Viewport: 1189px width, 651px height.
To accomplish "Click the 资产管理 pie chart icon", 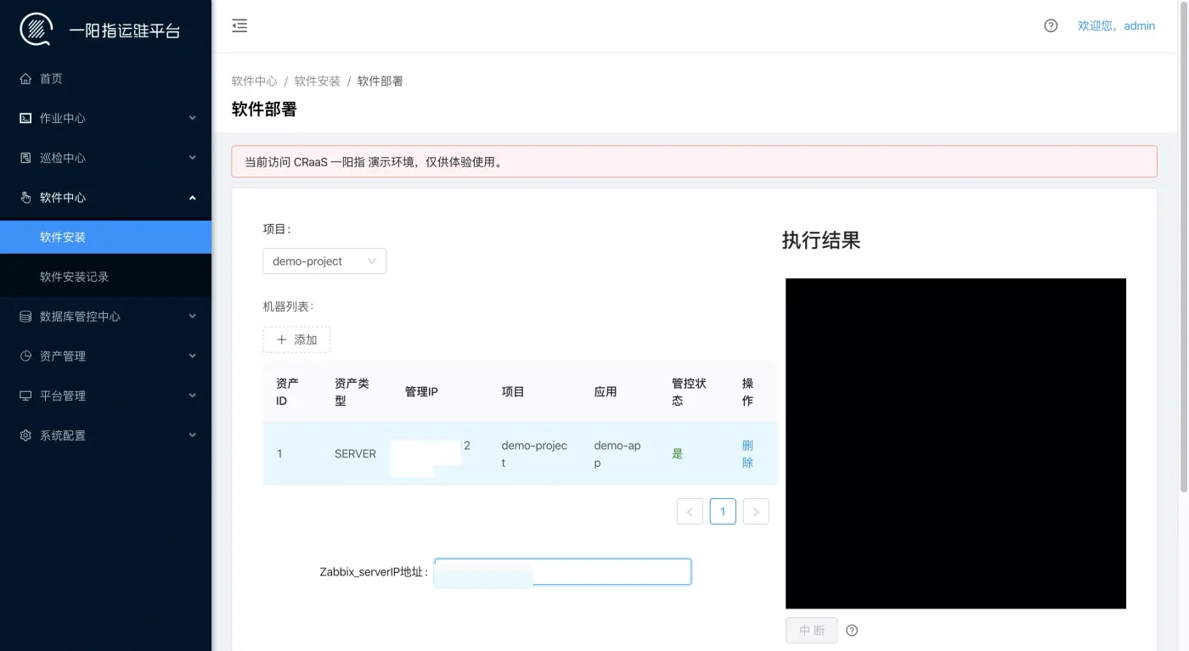I will pyautogui.click(x=25, y=356).
